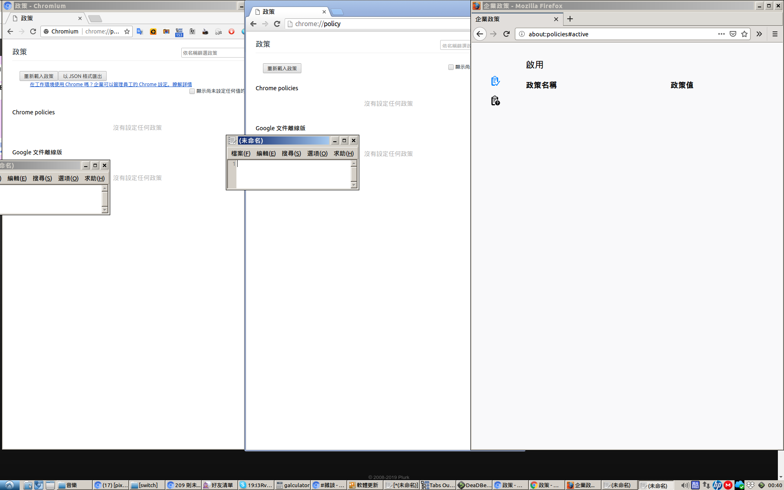Open the MEGA tray icon
Image resolution: width=784 pixels, height=490 pixels.
(x=728, y=485)
